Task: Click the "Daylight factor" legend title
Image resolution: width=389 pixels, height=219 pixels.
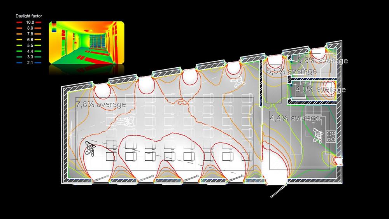Action: (x=29, y=16)
